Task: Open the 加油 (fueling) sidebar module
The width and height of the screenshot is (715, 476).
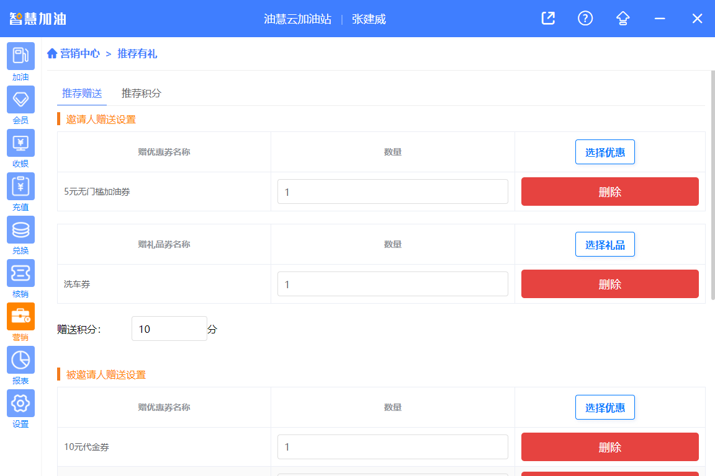Action: pyautogui.click(x=20, y=56)
